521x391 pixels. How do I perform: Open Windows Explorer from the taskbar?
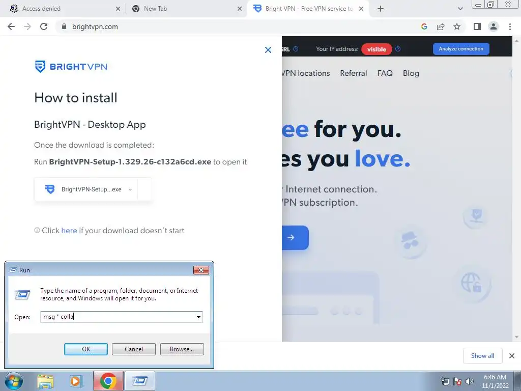[45, 381]
